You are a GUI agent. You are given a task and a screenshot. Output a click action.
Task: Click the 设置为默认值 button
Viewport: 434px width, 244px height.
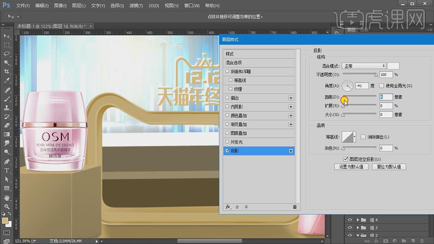click(x=351, y=167)
